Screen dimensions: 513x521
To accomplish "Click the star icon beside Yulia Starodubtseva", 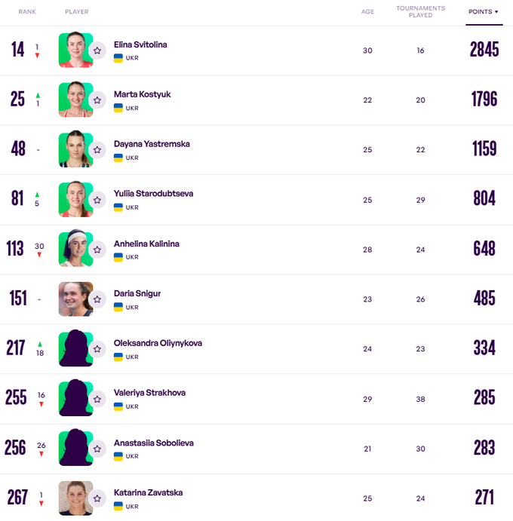I will click(x=97, y=200).
